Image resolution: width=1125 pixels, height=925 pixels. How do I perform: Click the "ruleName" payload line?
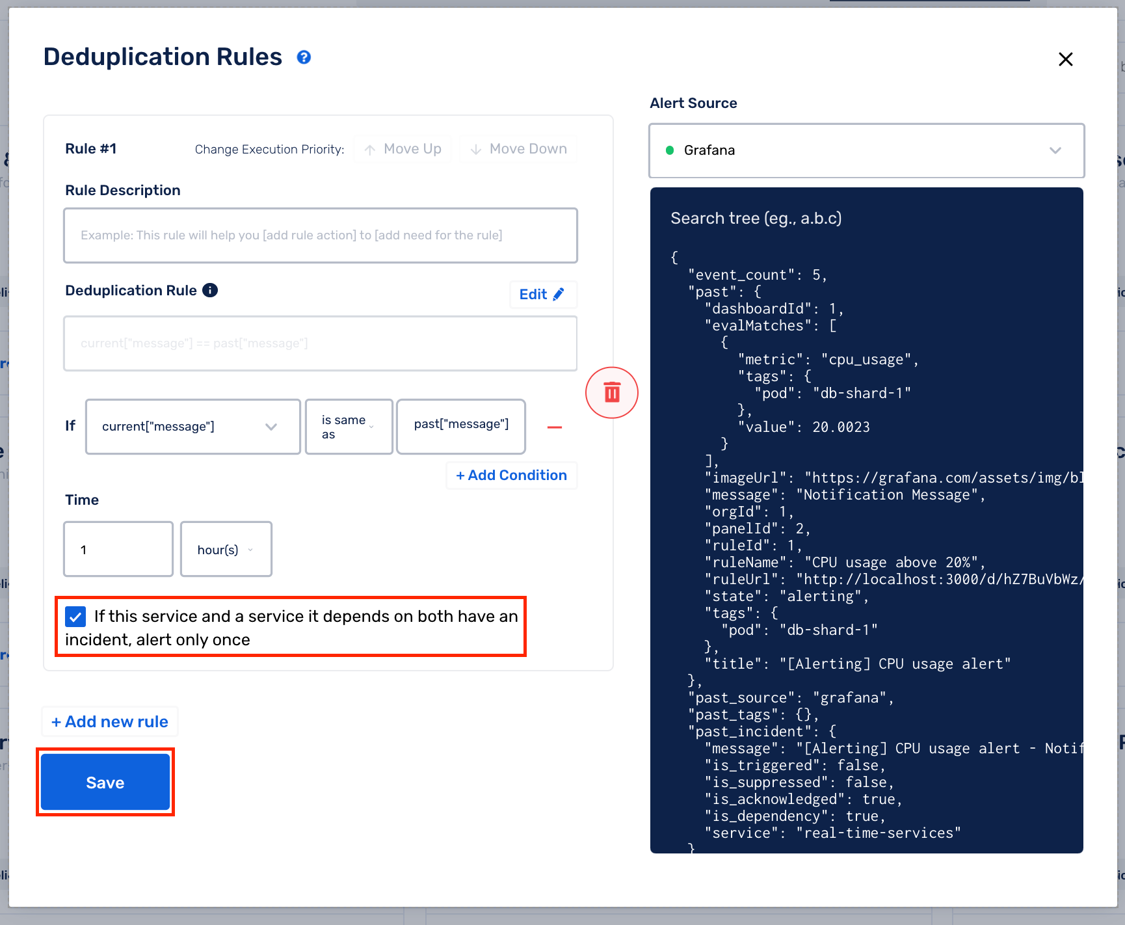point(845,563)
